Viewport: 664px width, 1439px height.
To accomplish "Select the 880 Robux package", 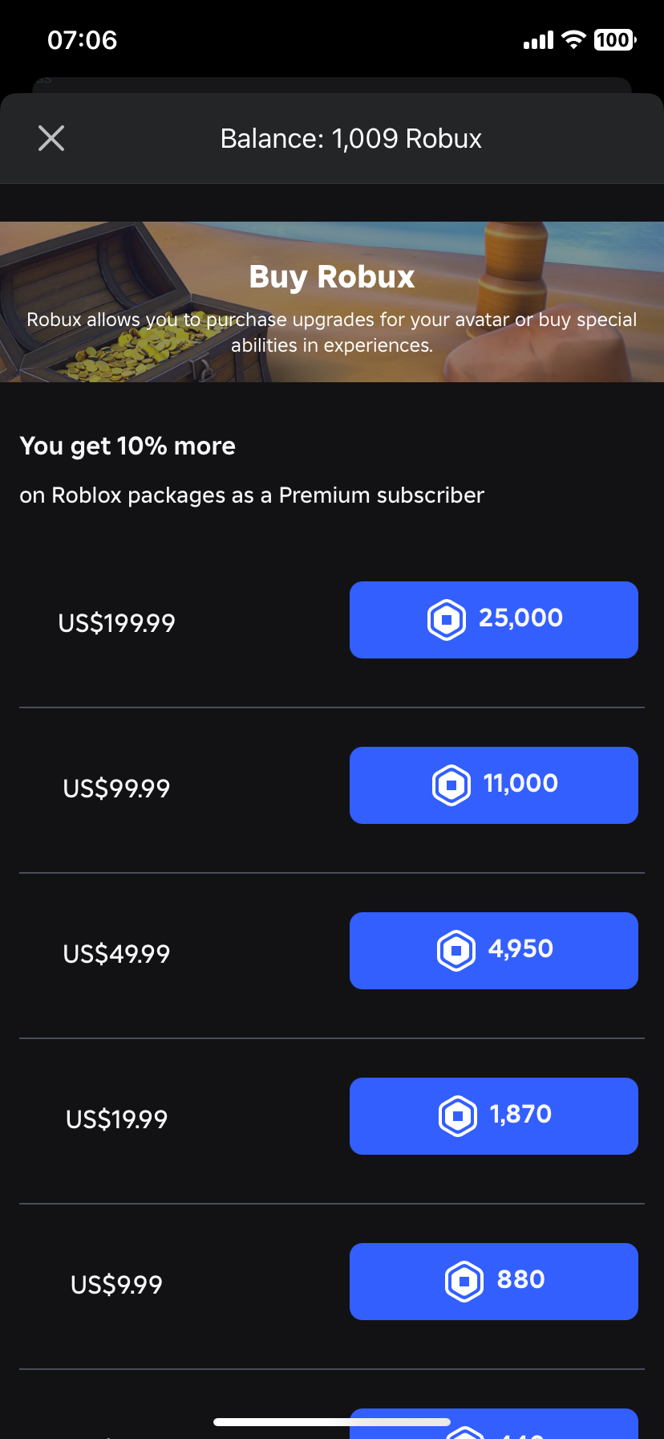I will [x=494, y=1282].
